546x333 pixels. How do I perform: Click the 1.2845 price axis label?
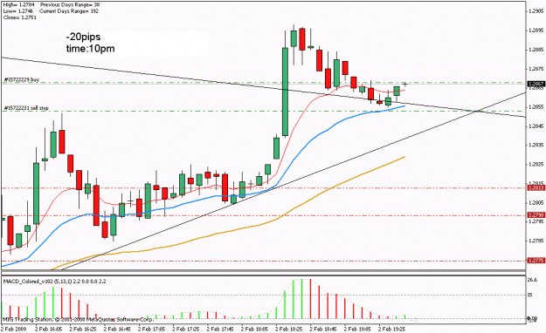(536, 126)
